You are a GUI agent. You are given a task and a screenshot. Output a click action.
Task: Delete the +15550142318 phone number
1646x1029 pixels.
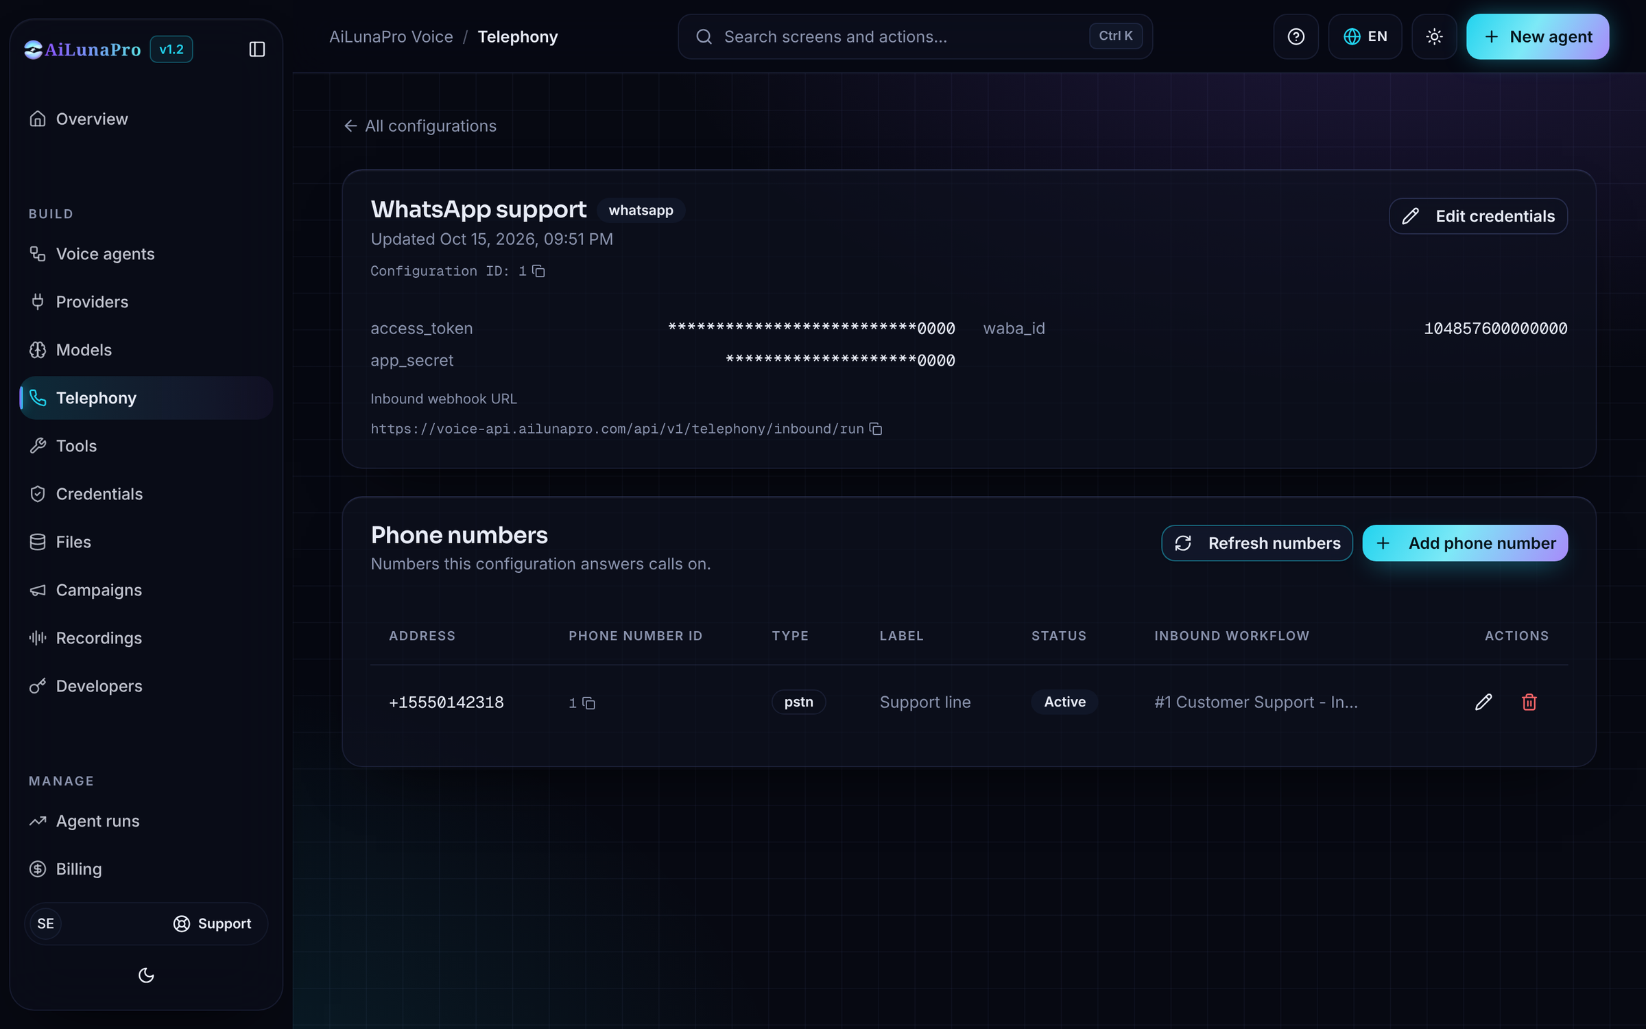point(1529,702)
